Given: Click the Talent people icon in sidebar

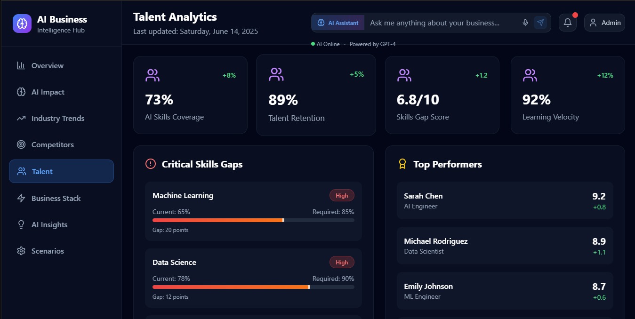Looking at the screenshot, I should click(22, 171).
